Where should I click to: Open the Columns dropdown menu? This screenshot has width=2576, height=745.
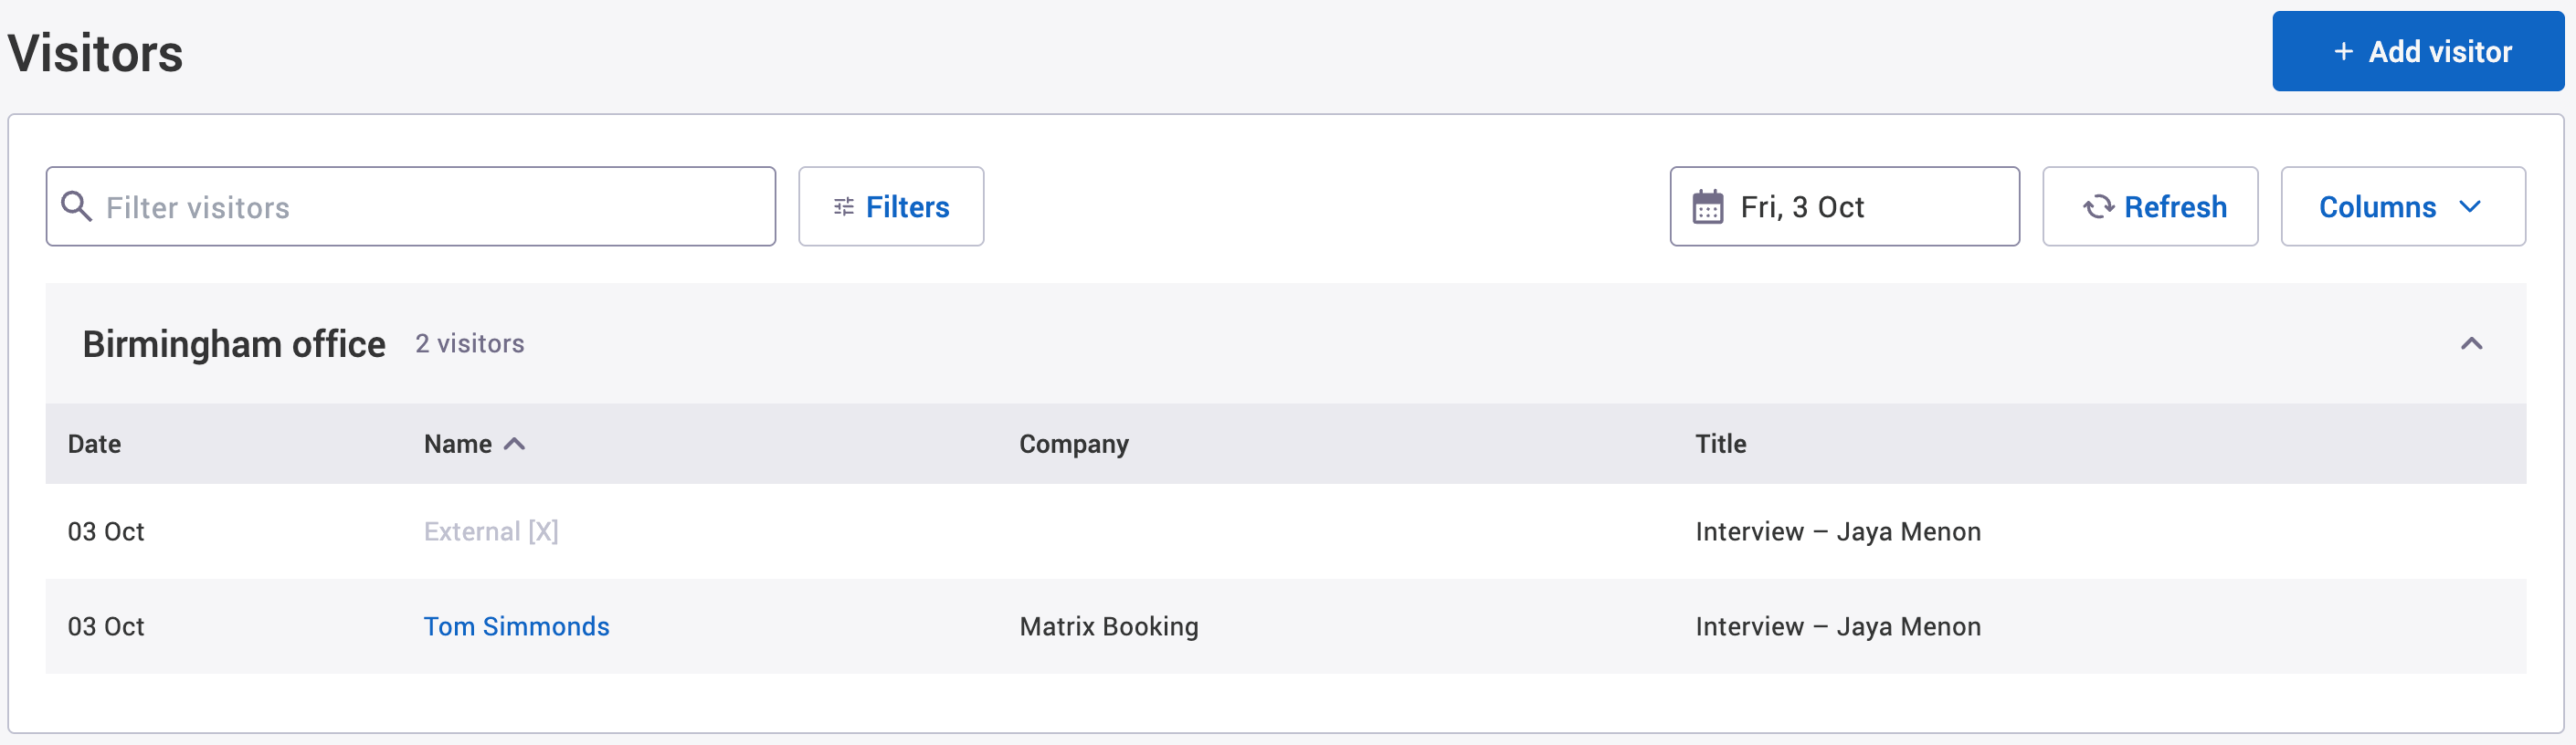(2401, 207)
